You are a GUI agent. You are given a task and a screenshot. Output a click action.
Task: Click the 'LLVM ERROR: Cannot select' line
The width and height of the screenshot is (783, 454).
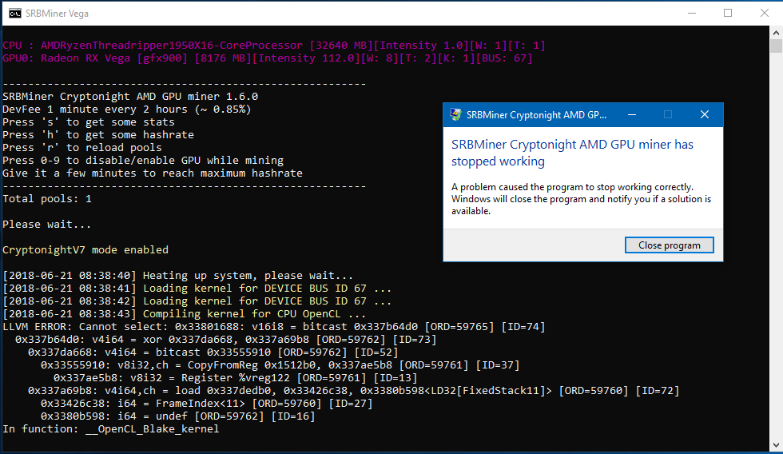(273, 327)
